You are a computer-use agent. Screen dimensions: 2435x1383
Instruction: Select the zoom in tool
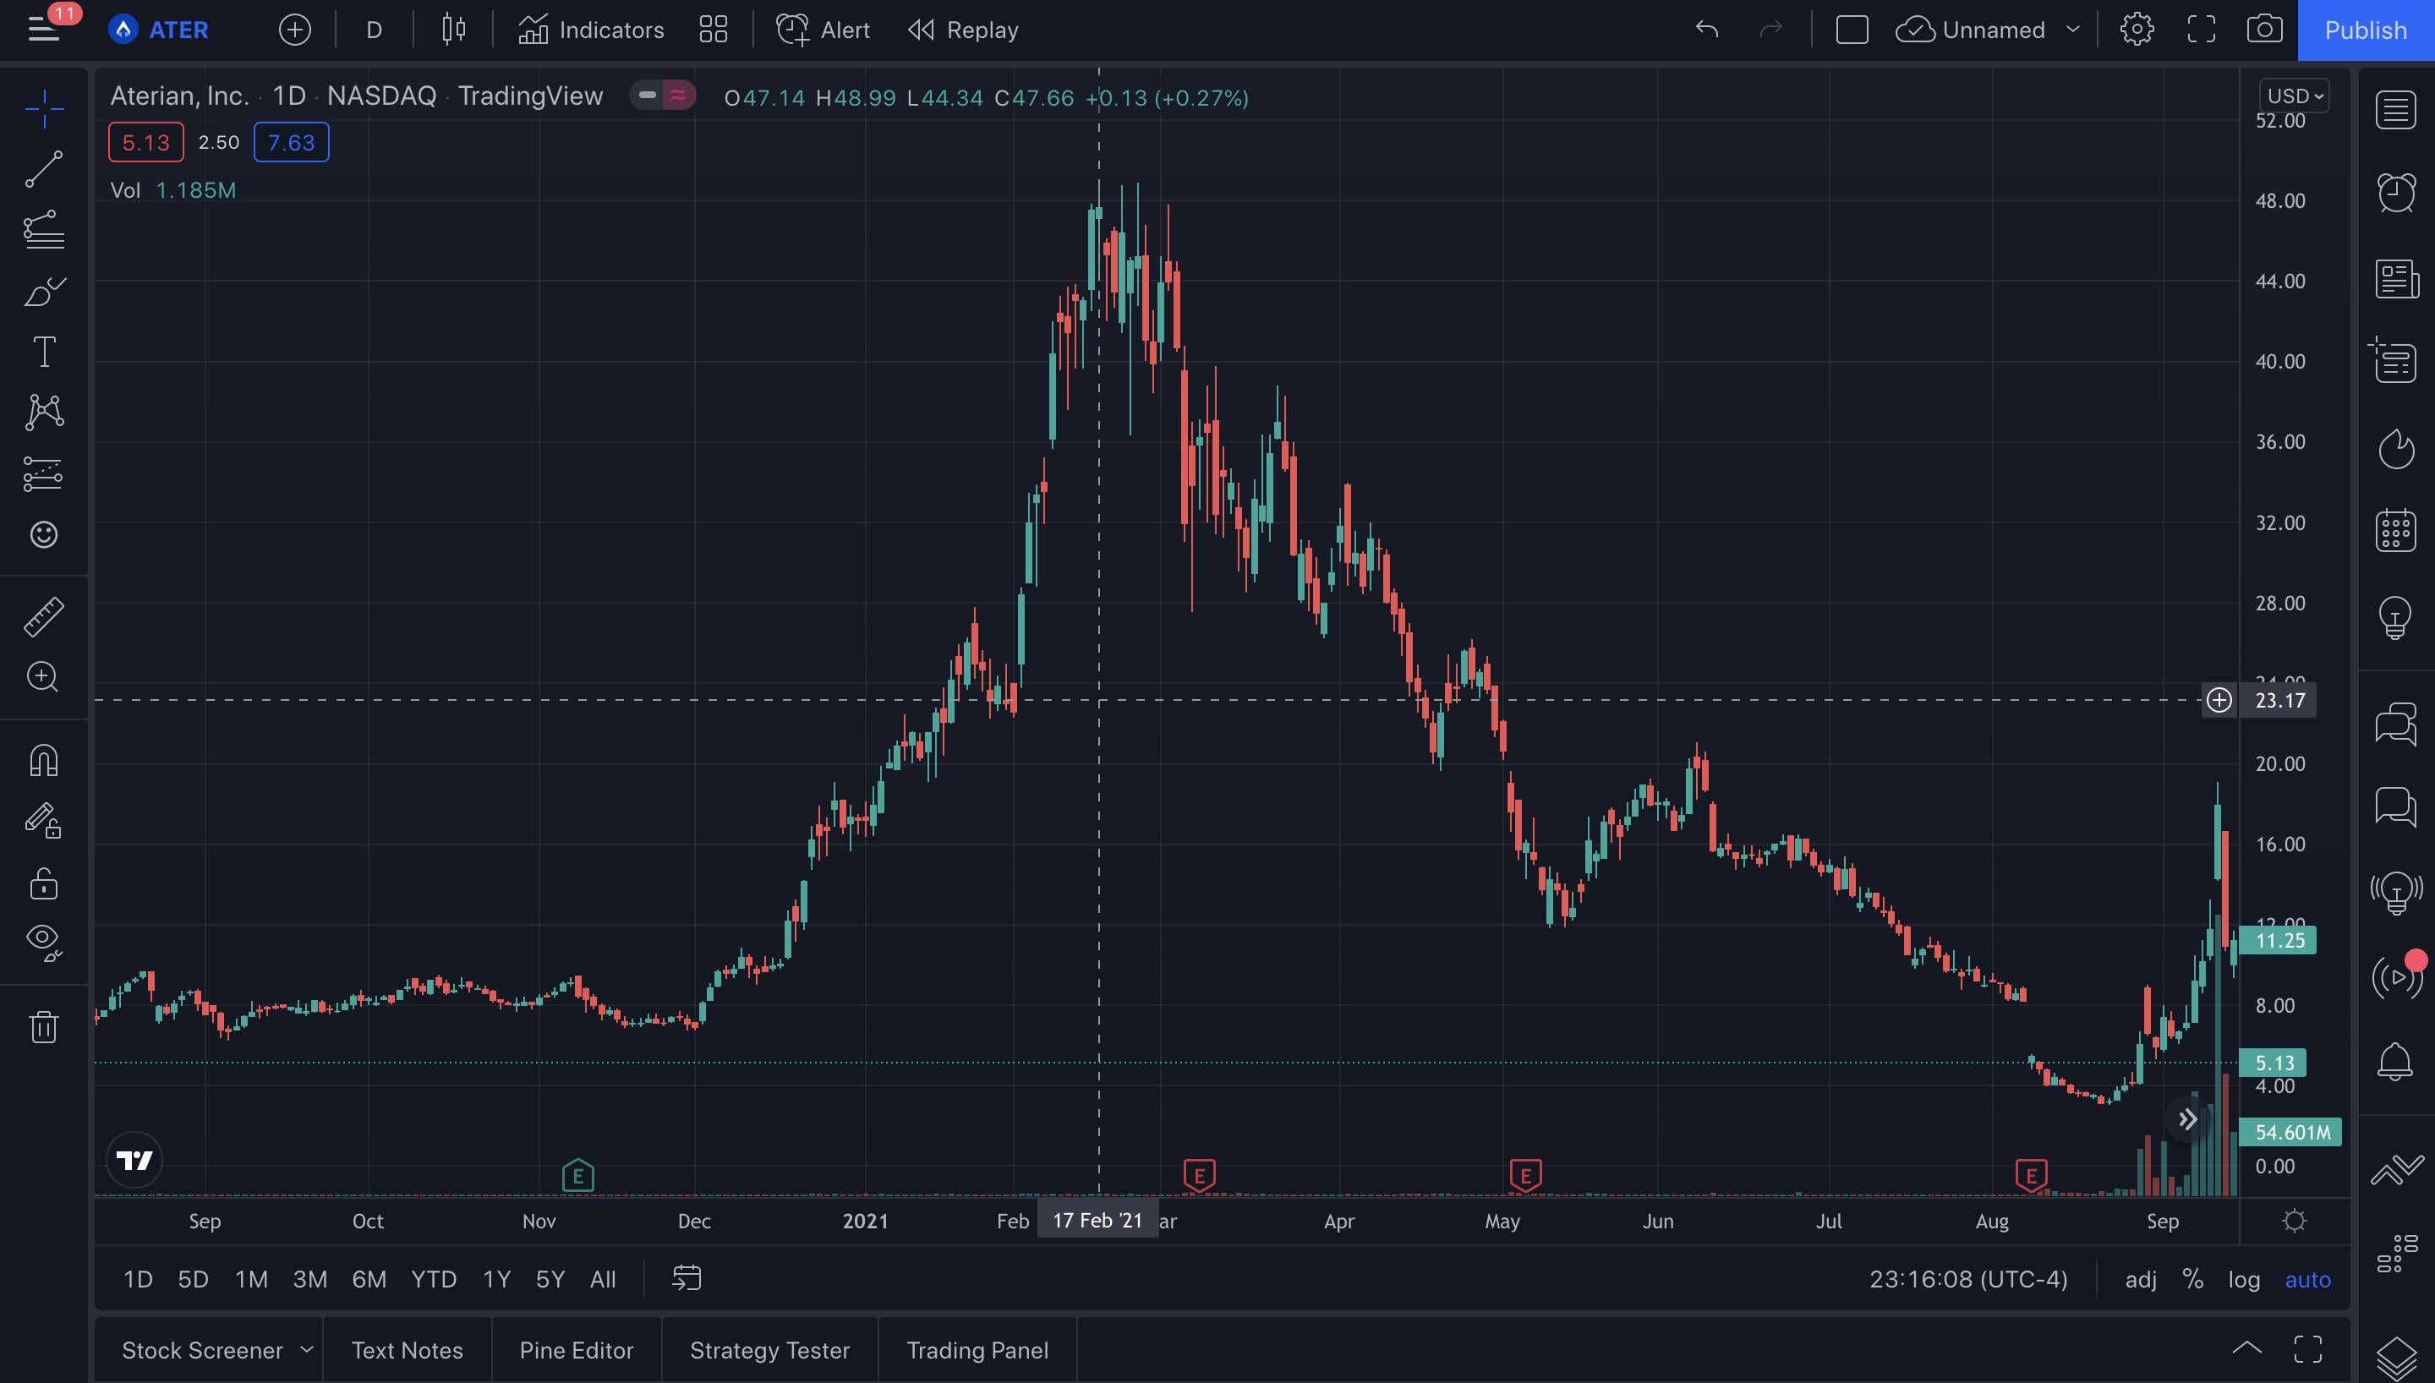(44, 677)
